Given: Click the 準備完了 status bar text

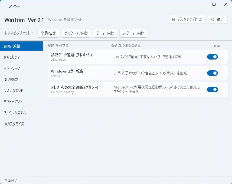Looking at the screenshot, I should (11, 180).
